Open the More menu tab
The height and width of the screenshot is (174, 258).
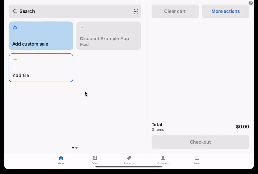tap(197, 160)
